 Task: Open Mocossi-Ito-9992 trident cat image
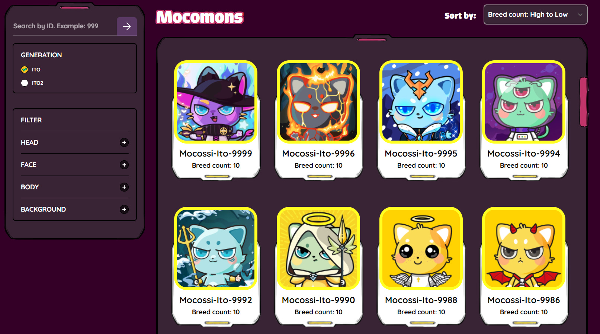(216, 248)
